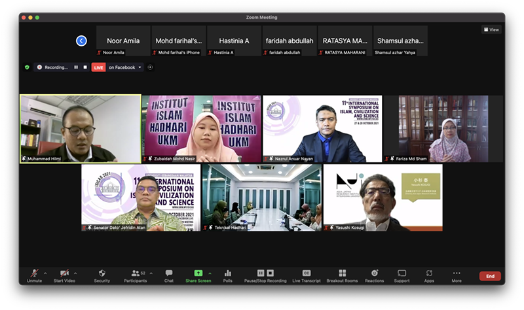
Task: Click the green Share Screen button
Action: click(x=198, y=275)
